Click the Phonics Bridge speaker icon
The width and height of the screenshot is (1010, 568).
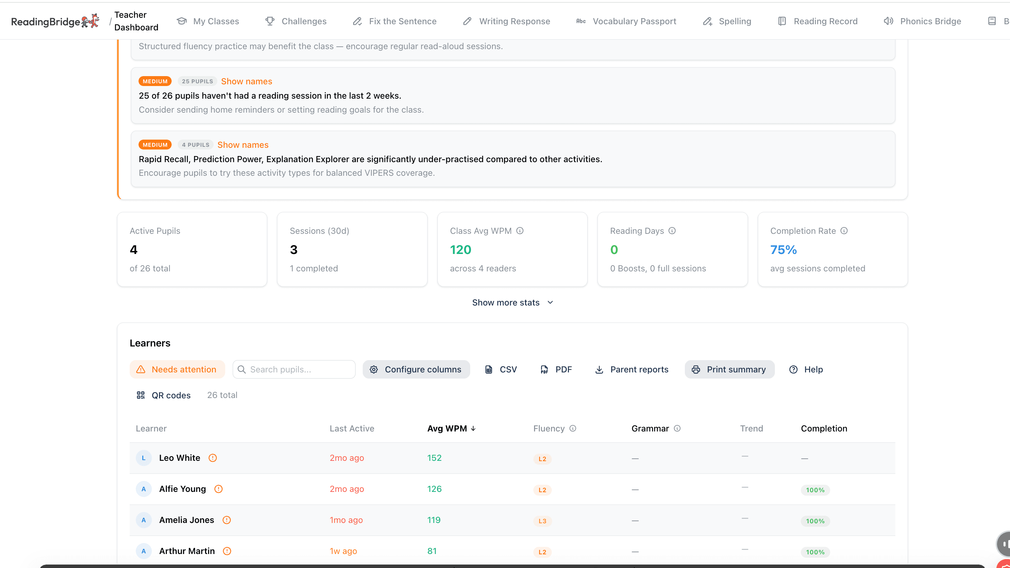[888, 21]
